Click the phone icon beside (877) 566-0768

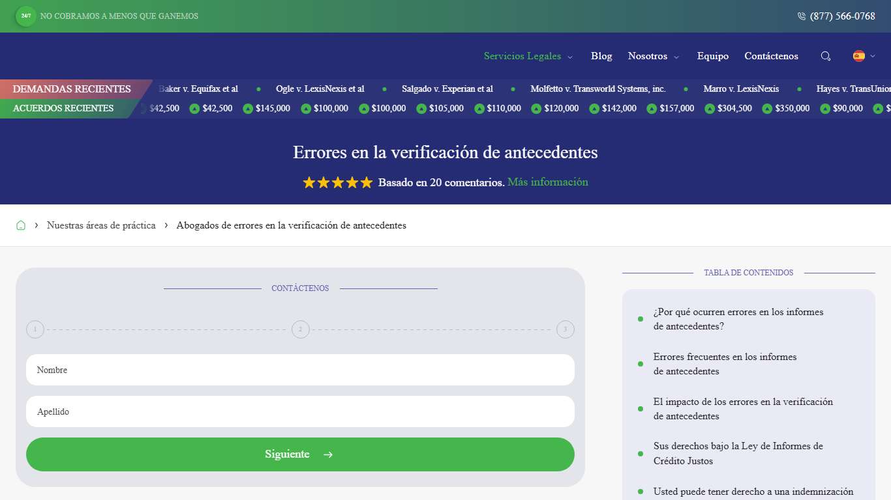pos(801,16)
